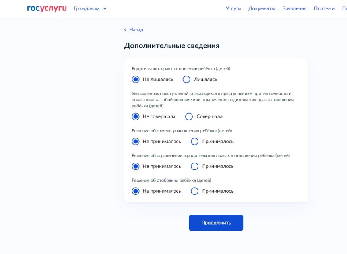Image resolution: width=347 pixels, height=254 pixels.
Task: Open the Госуслуги logo home page
Action: point(47,8)
